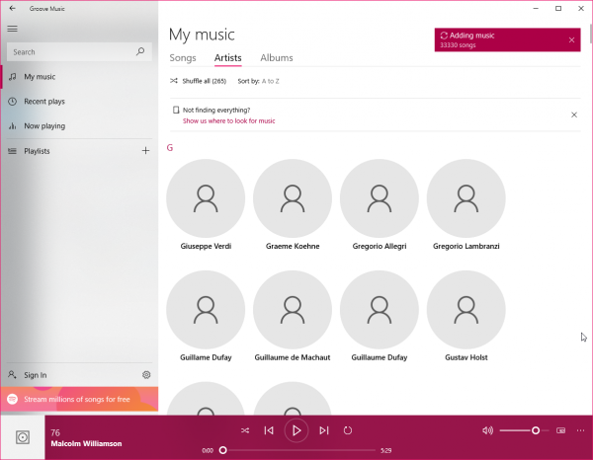Click Sign in in sidebar

click(x=68, y=375)
